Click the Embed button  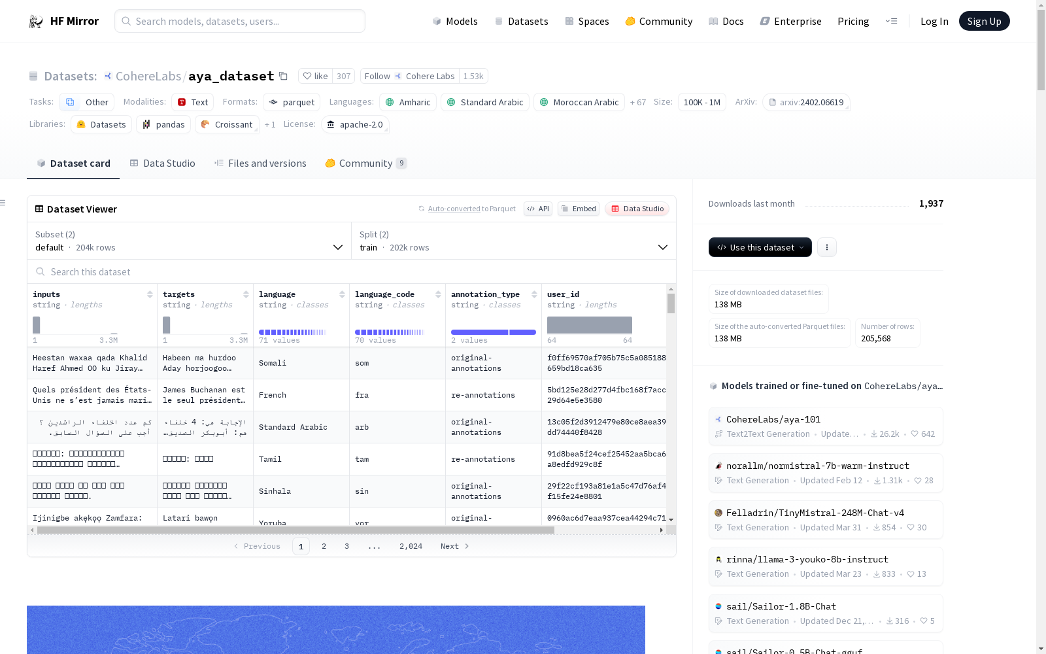[x=579, y=209]
